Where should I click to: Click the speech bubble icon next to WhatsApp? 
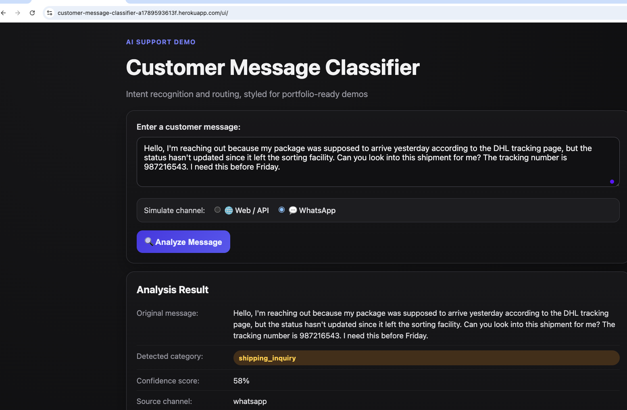(x=293, y=210)
